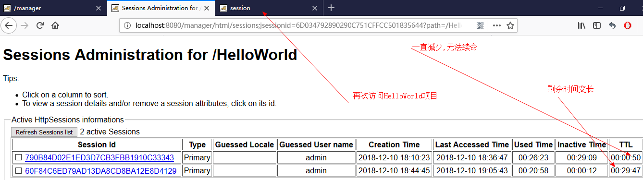Open the page actions three-dots menu
The image size is (643, 180).
click(x=496, y=25)
